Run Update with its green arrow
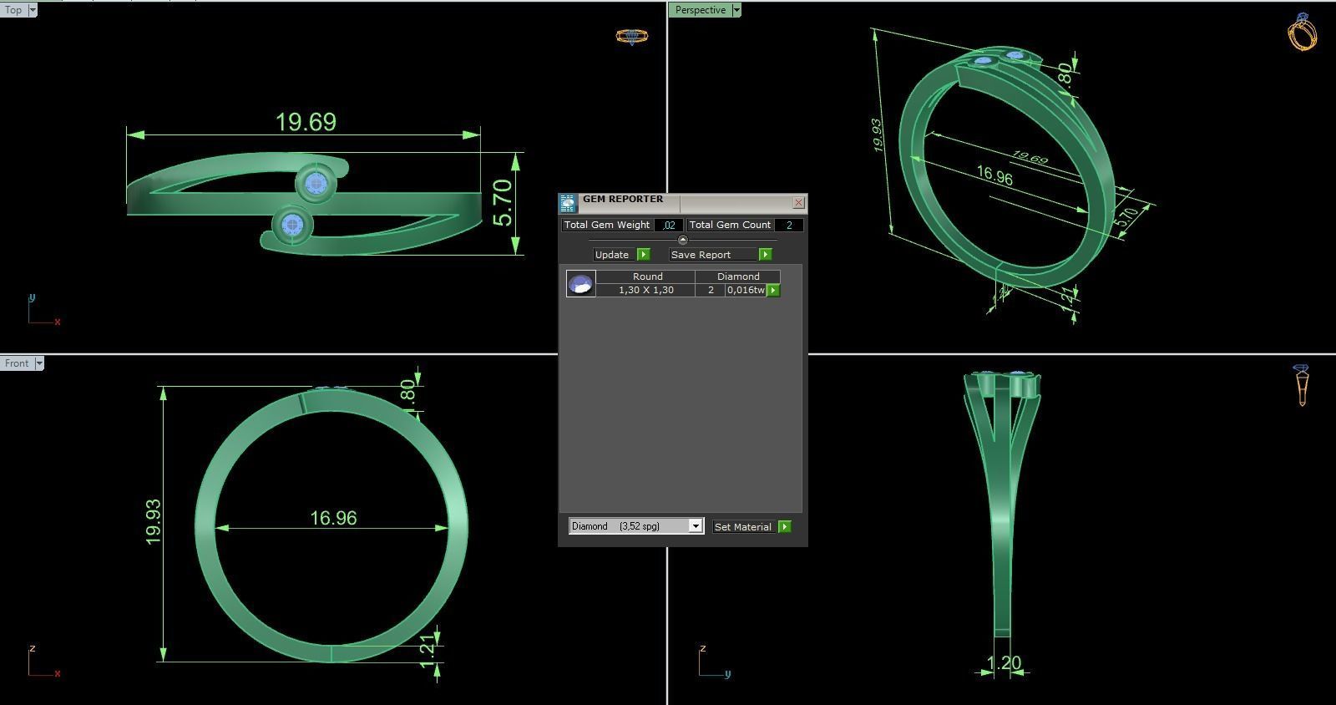Screen dimensions: 1336x705 coord(643,255)
